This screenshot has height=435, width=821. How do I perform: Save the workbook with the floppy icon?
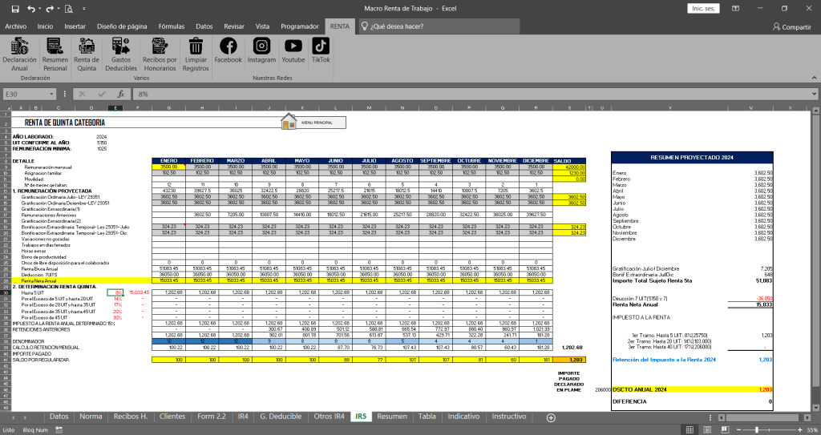coord(15,8)
